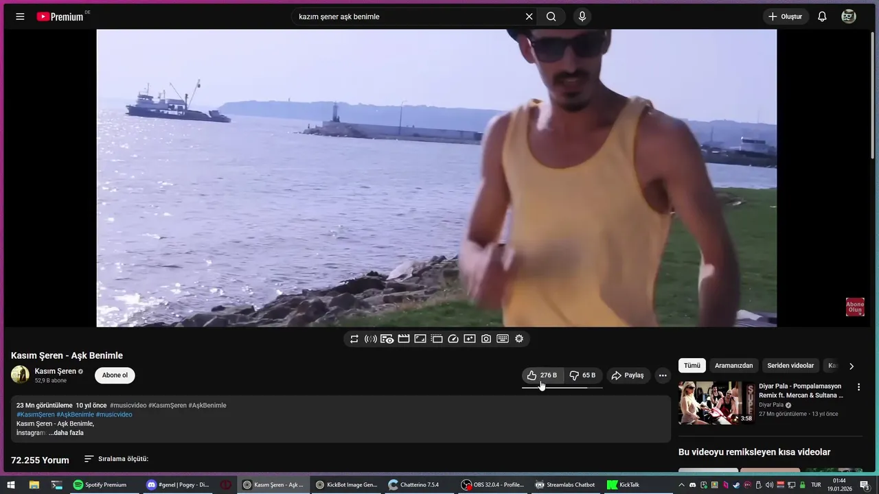Open Discord tray icon

[x=693, y=485]
